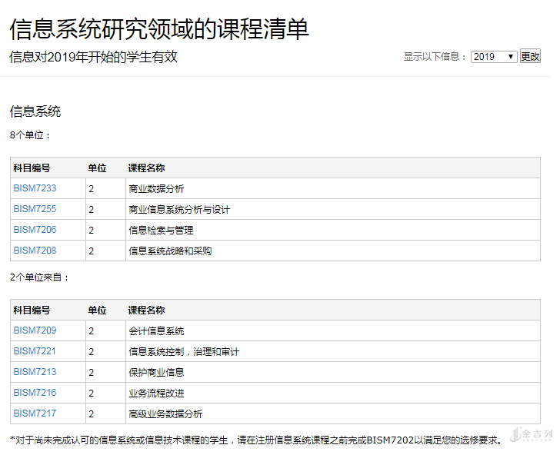
Task: Open the BISM7217 course link
Action: pos(35,413)
